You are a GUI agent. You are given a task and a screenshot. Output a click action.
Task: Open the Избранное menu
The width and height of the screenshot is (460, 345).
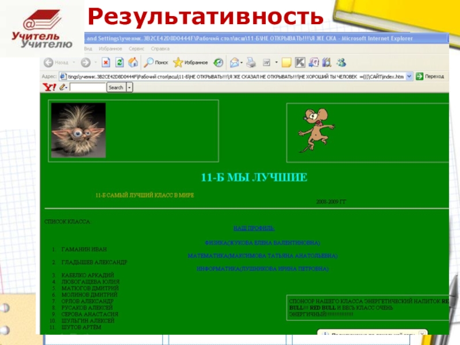(110, 49)
